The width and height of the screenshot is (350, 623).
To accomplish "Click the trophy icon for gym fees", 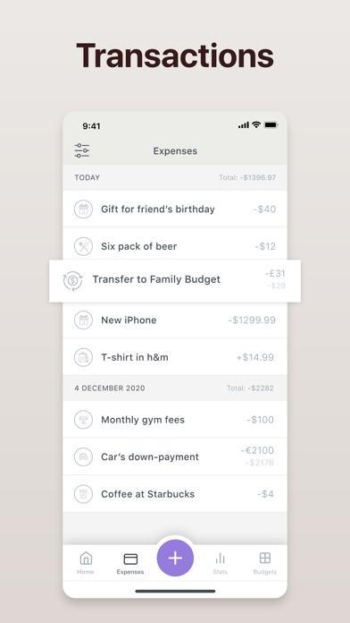I will click(83, 420).
